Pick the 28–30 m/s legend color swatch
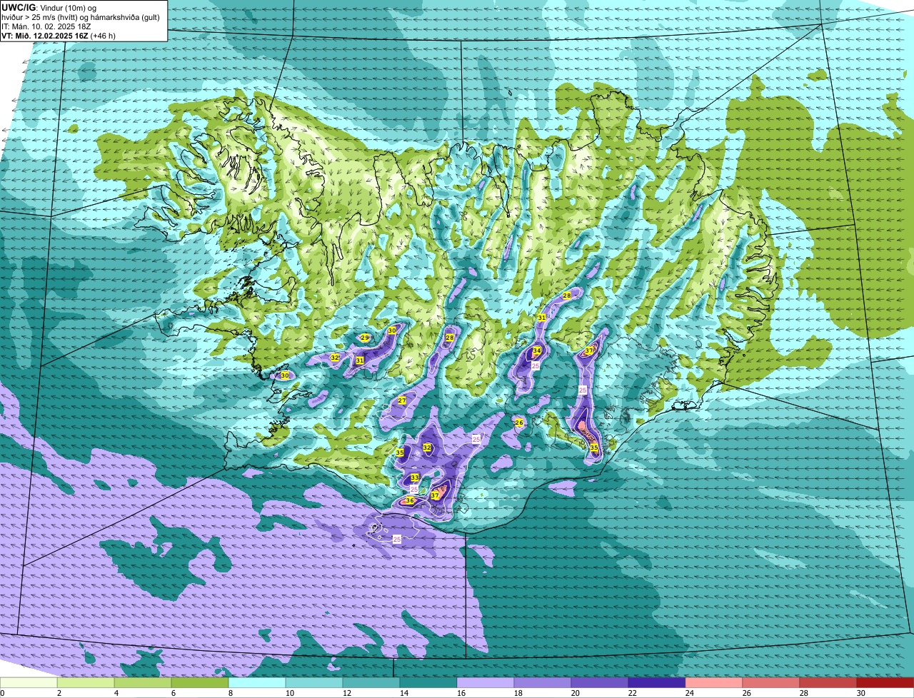 click(x=828, y=682)
